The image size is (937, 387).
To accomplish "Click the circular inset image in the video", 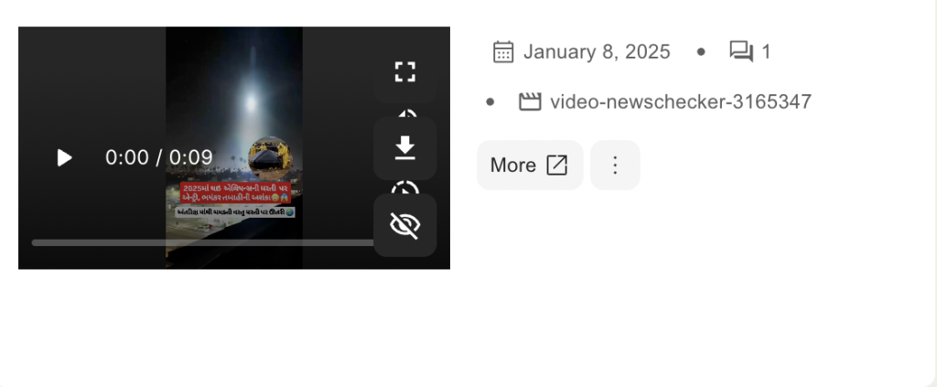I will [x=271, y=157].
